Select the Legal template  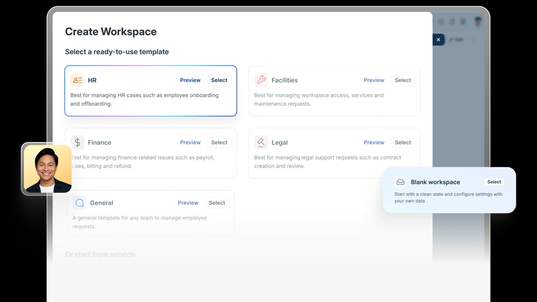click(x=403, y=143)
